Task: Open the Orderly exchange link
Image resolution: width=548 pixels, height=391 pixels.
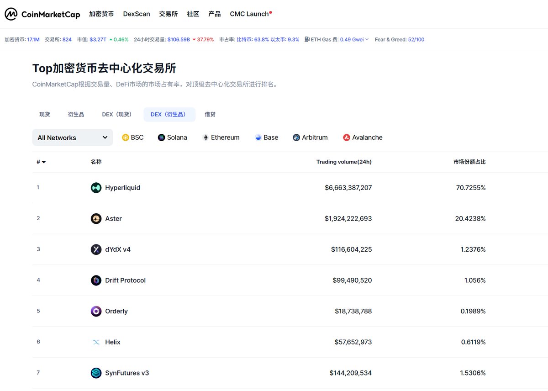Action: [x=116, y=311]
